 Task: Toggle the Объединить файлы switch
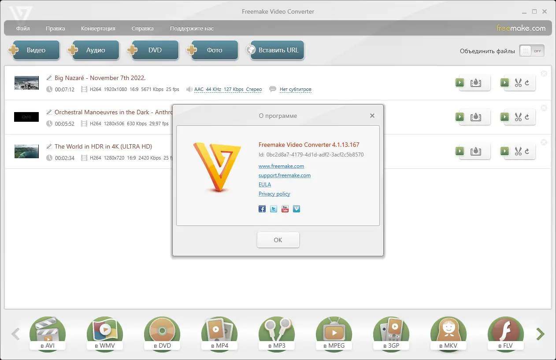click(531, 51)
